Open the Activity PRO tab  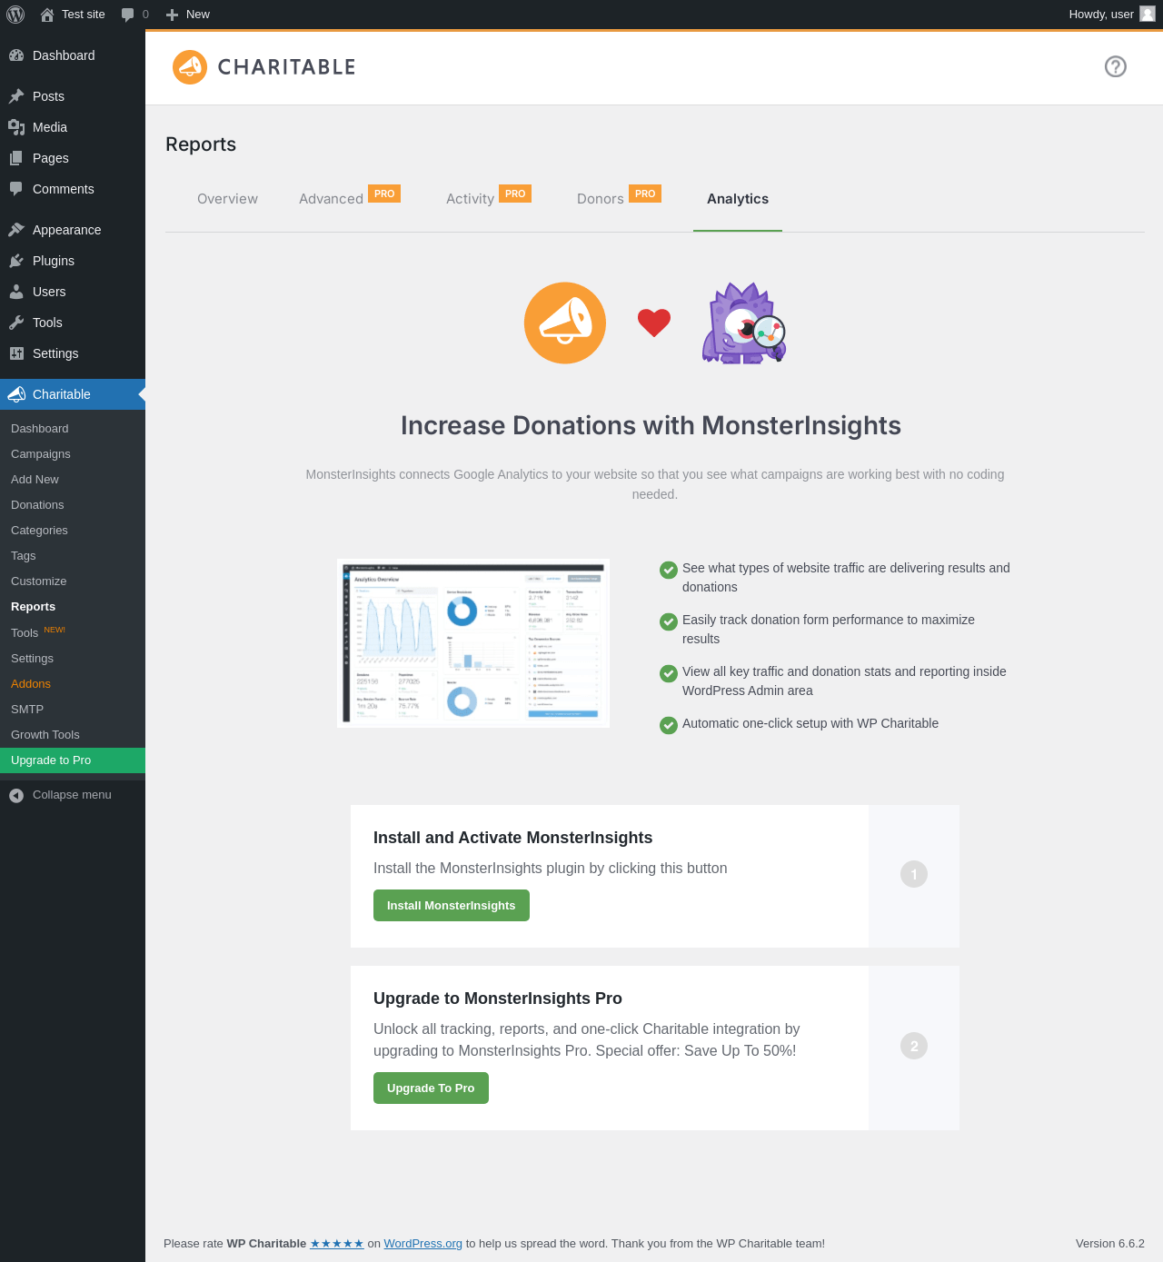489,198
